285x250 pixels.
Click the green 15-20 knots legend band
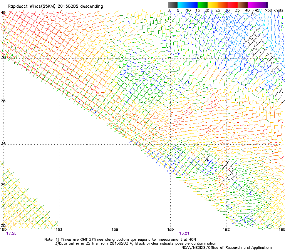pos(203,5)
